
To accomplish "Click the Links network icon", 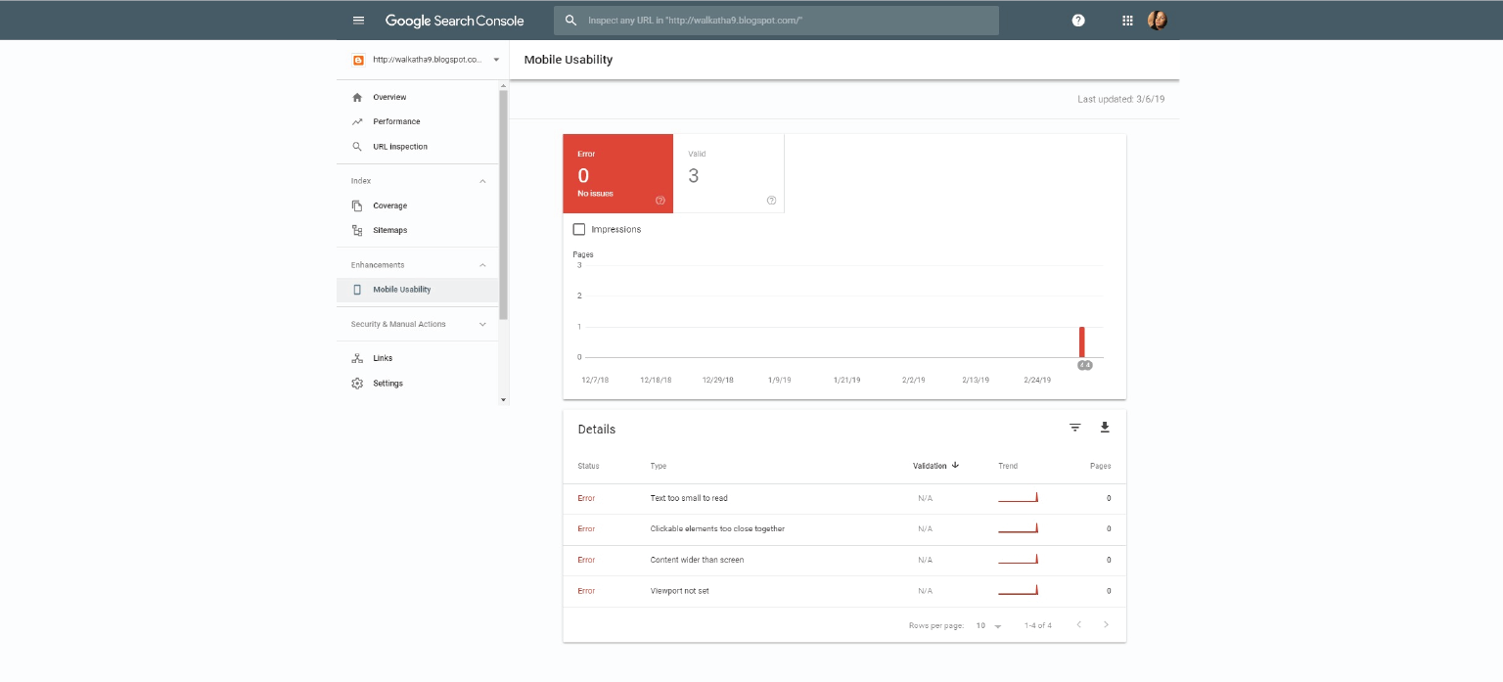I will pyautogui.click(x=357, y=359).
